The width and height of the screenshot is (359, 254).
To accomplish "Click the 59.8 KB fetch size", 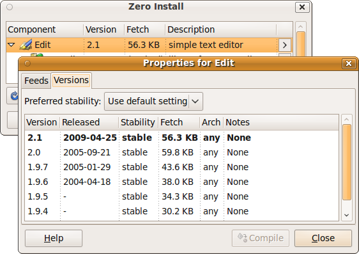I will point(178,152).
